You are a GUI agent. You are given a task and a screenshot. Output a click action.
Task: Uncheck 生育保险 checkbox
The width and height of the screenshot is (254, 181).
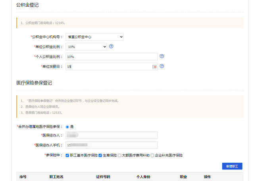[100, 155]
